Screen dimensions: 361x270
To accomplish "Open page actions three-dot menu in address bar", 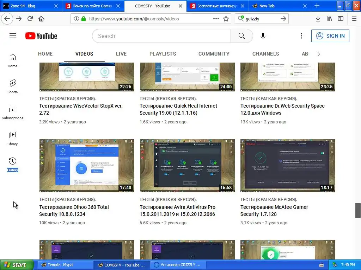I will pyautogui.click(x=216, y=19).
